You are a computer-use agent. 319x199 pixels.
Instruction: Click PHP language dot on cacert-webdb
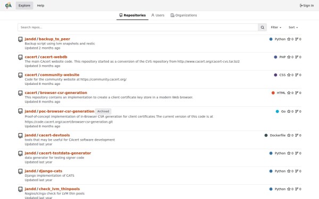tap(275, 57)
